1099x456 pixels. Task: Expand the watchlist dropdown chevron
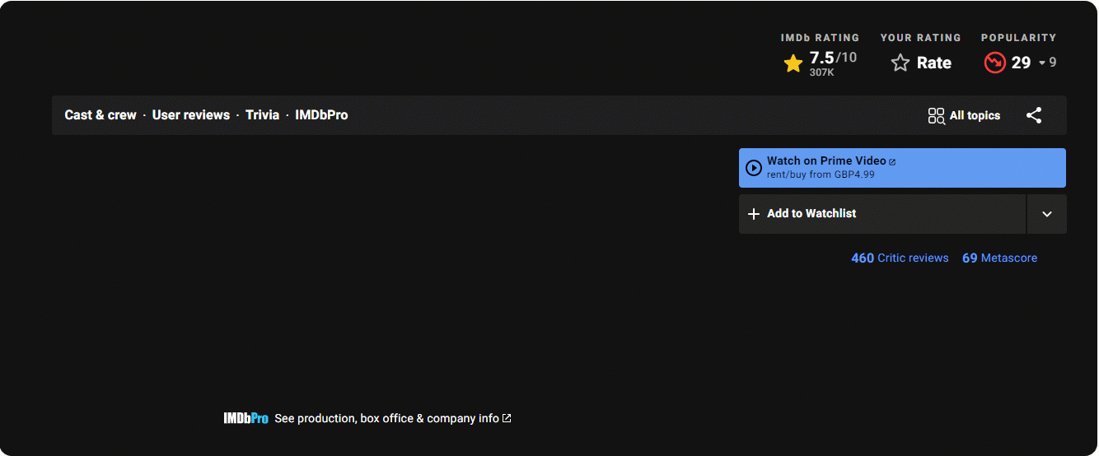[1046, 214]
